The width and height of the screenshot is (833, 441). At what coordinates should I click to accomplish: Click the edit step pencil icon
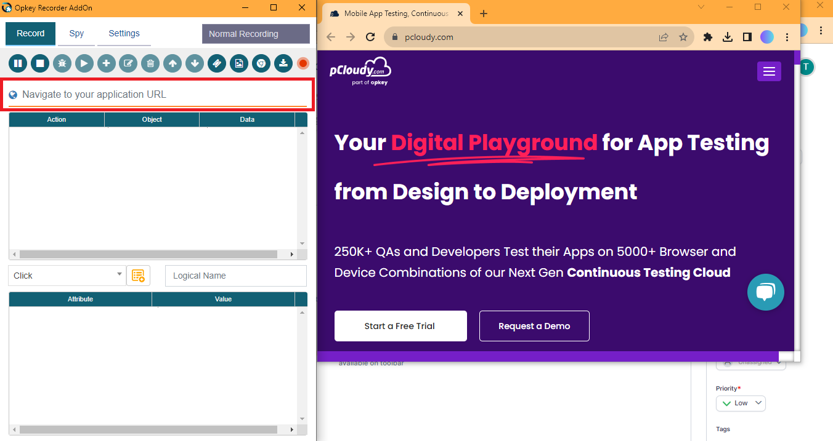(x=128, y=63)
